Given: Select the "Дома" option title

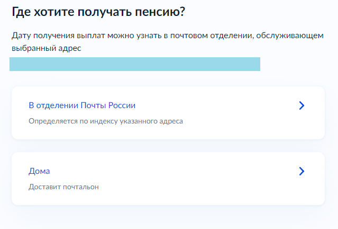Looking at the screenshot, I should click(39, 171).
